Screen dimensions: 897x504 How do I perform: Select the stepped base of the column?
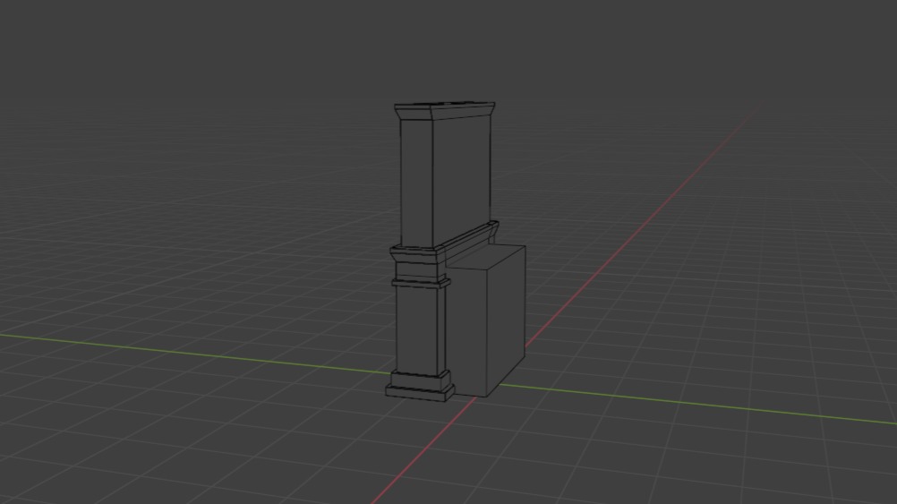pos(421,386)
